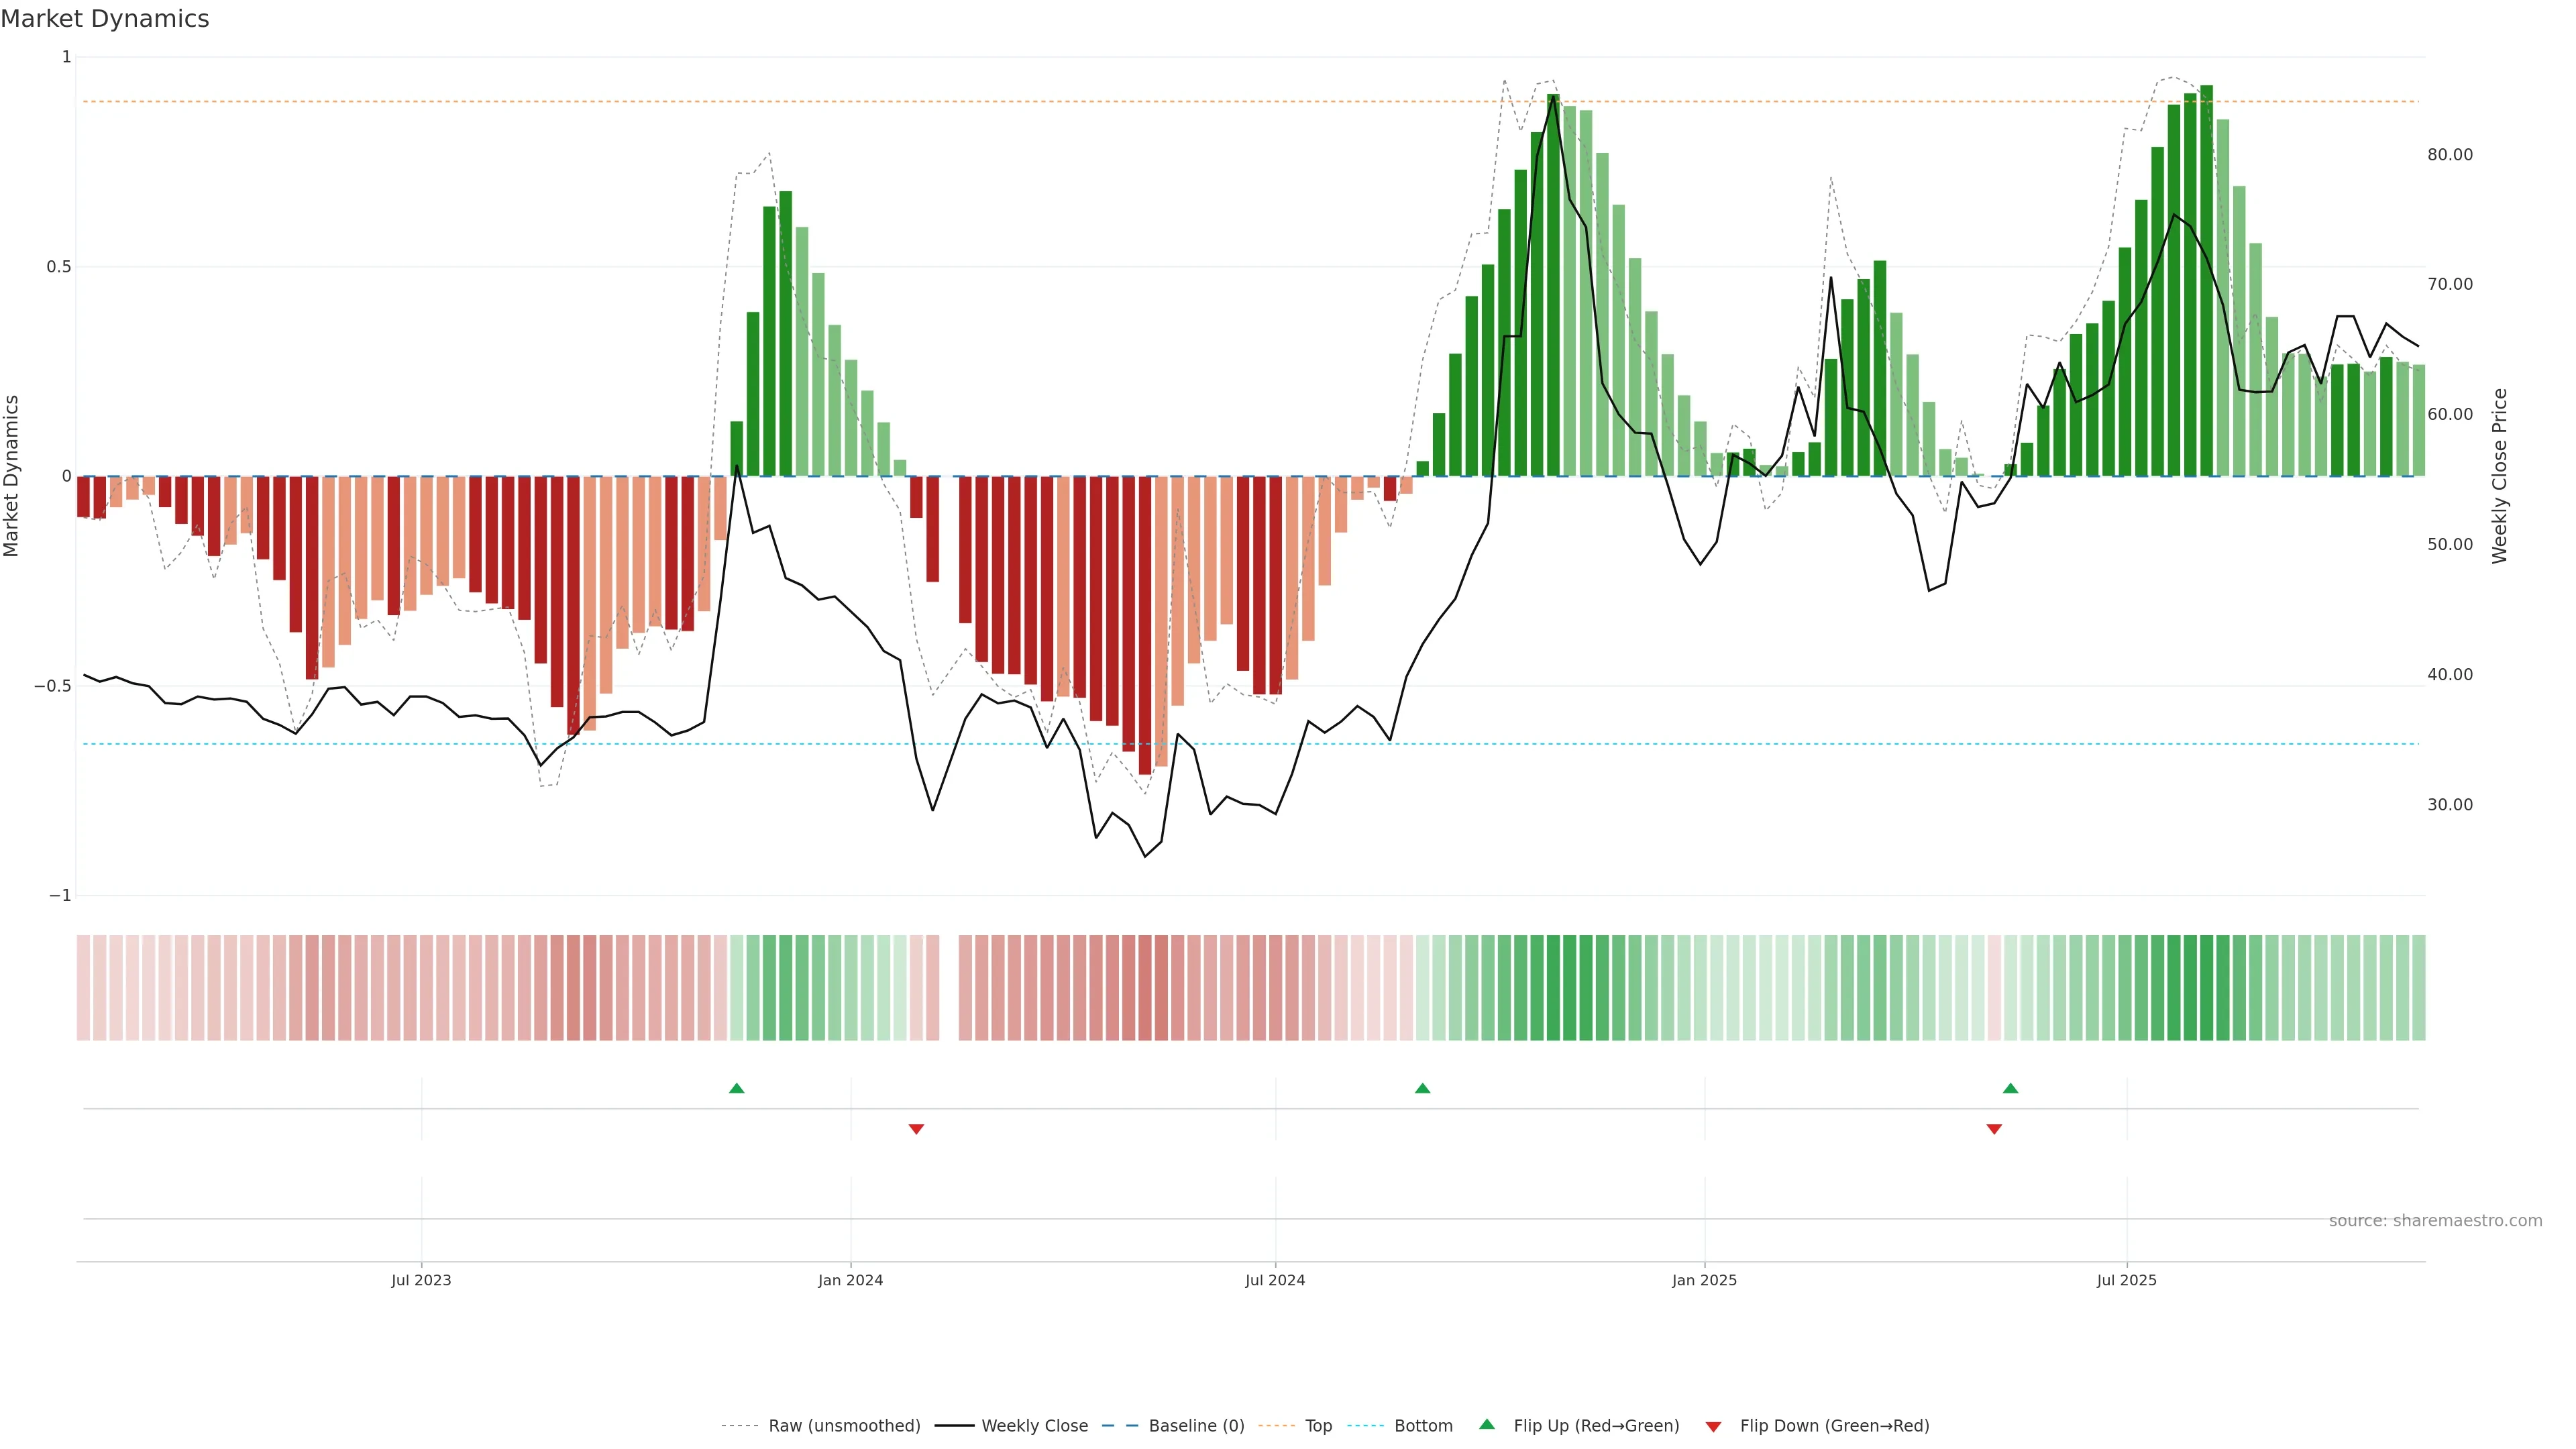The height and width of the screenshot is (1449, 2576).
Task: Click the first green flip-up triangle marker
Action: click(736, 1088)
